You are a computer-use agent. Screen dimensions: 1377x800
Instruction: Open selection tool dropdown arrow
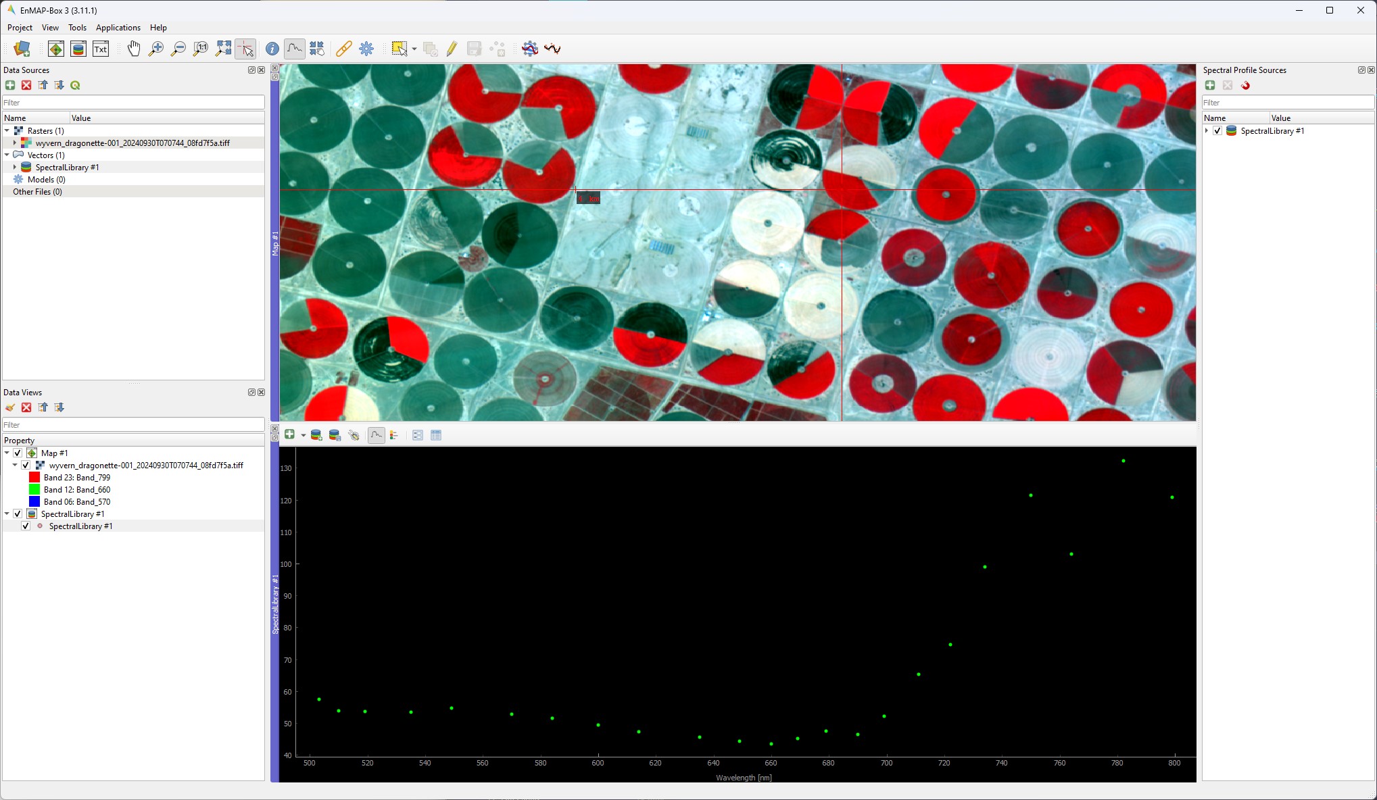(414, 49)
